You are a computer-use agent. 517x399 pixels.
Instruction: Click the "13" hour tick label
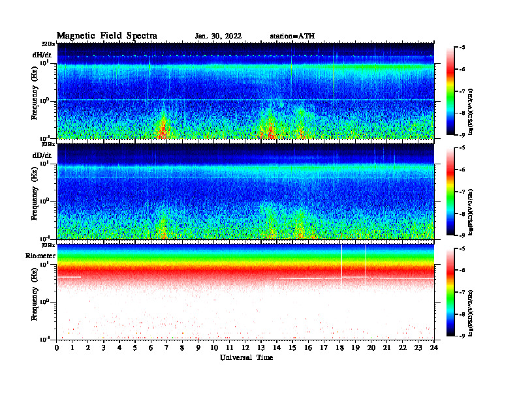261,348
